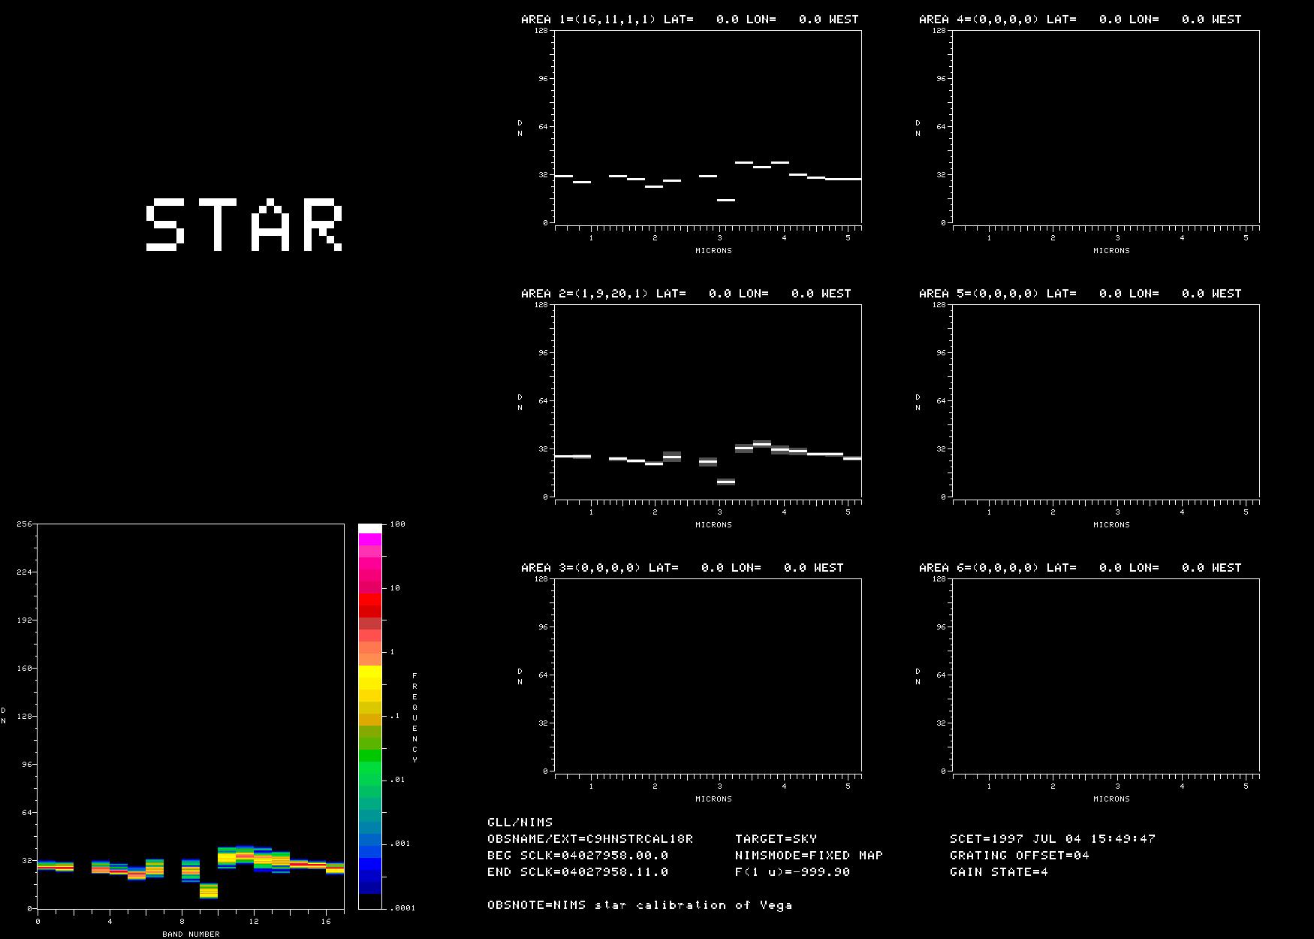Screen dimensions: 1314x939
Task: Pick the white 100 frequency color
Action: 369,528
